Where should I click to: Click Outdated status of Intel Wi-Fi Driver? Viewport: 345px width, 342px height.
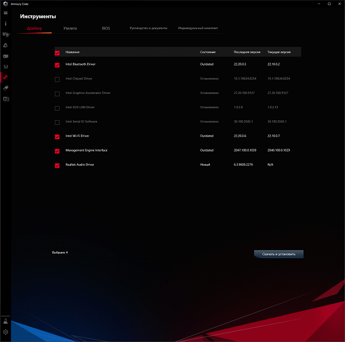pyautogui.click(x=206, y=136)
